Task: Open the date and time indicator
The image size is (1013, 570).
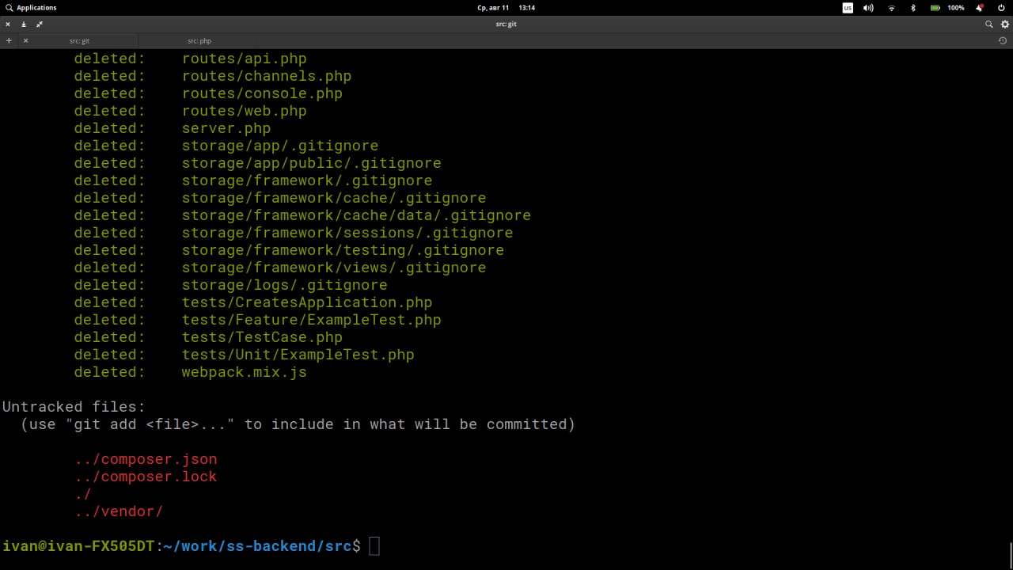Action: (506, 8)
